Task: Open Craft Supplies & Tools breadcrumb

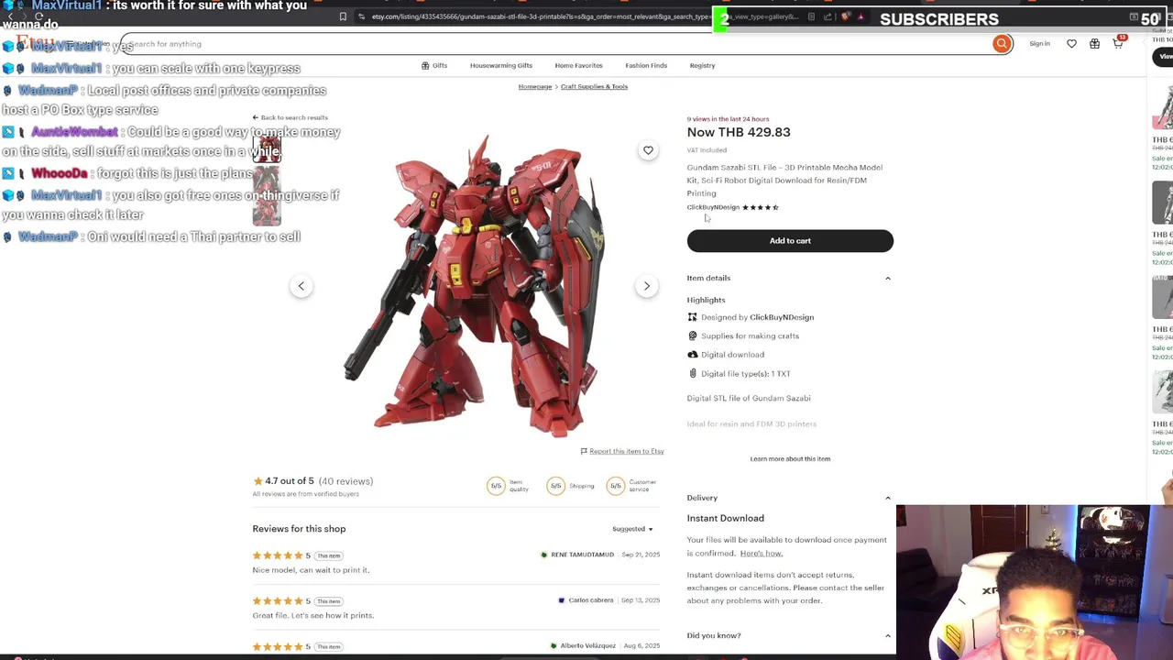Action: click(x=594, y=86)
